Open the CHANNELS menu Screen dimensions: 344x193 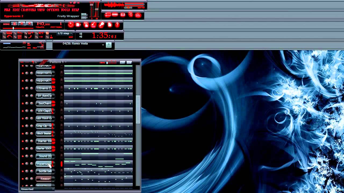point(28,10)
